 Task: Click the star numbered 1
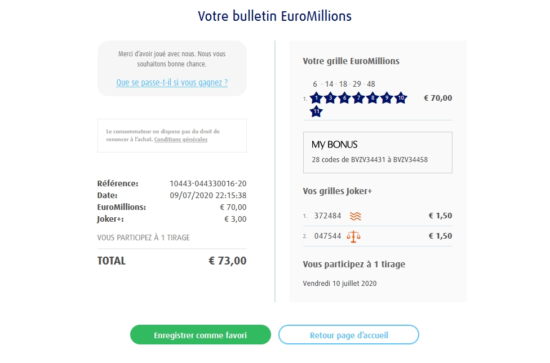point(316,98)
